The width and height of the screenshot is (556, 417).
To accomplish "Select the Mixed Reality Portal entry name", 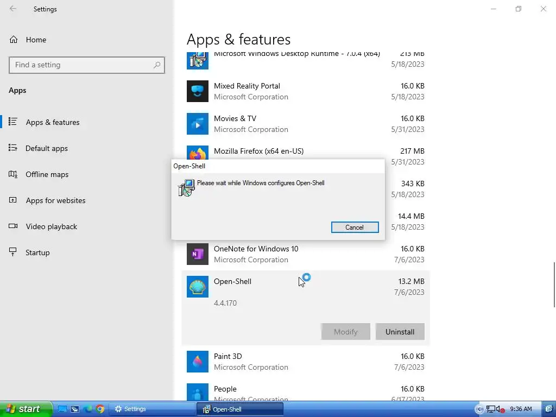I will pos(247,86).
